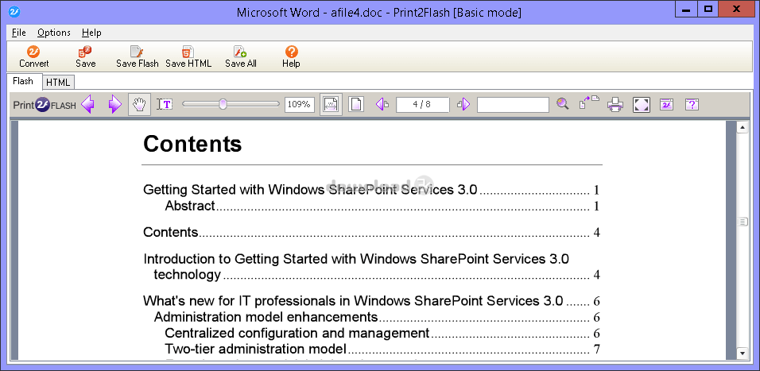This screenshot has height=371, width=760.
Task: Click the search text input field
Action: [513, 104]
